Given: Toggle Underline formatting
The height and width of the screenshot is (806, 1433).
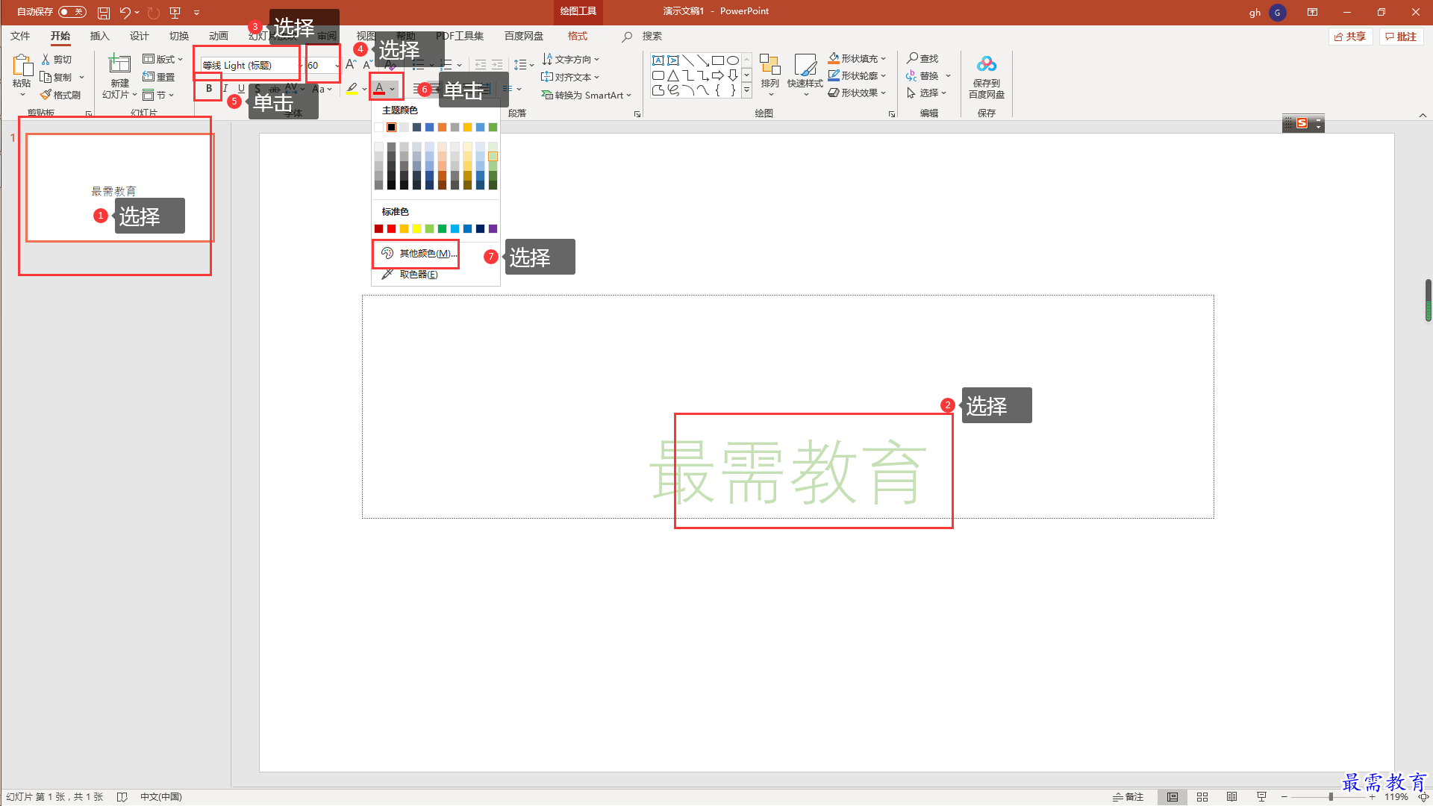Looking at the screenshot, I should tap(241, 89).
